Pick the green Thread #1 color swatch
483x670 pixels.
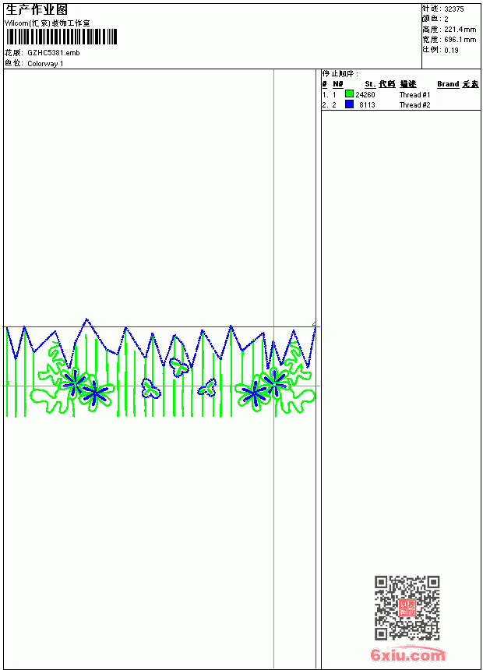coord(349,94)
